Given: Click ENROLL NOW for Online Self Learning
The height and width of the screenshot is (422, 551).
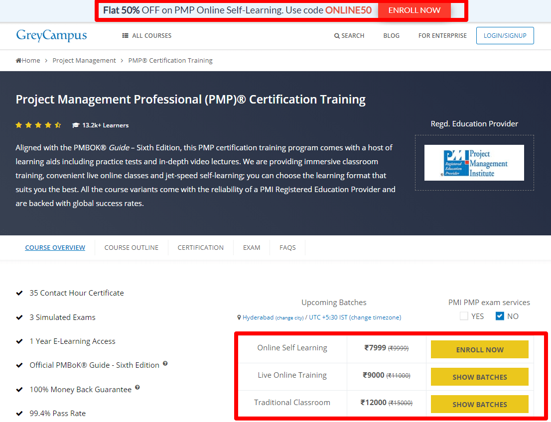Looking at the screenshot, I should (480, 349).
